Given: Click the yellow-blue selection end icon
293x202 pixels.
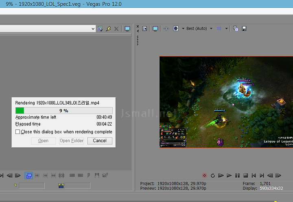Looking at the screenshot, I should [61, 186].
